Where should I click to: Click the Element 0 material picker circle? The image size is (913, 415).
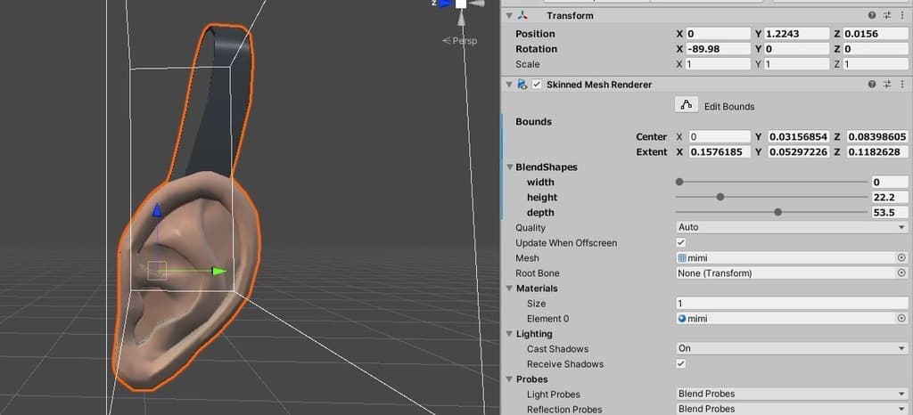[901, 319]
